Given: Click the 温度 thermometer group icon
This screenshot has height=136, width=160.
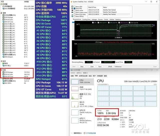Looking at the screenshot, I should [x=1, y=13].
